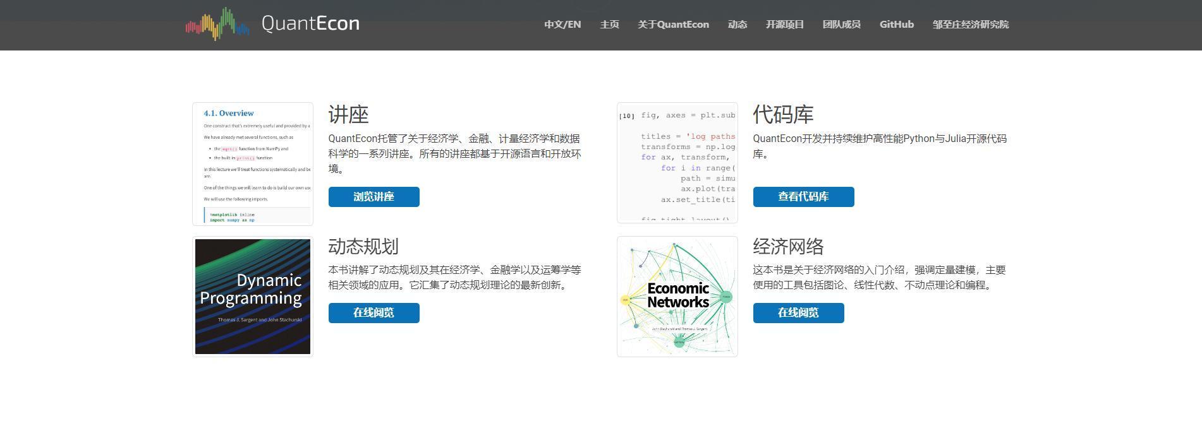
Task: Select 动态 in the top navigation
Action: (x=737, y=25)
